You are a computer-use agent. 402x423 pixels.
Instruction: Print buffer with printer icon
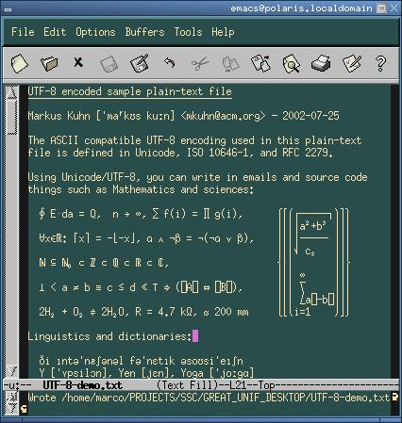321,63
